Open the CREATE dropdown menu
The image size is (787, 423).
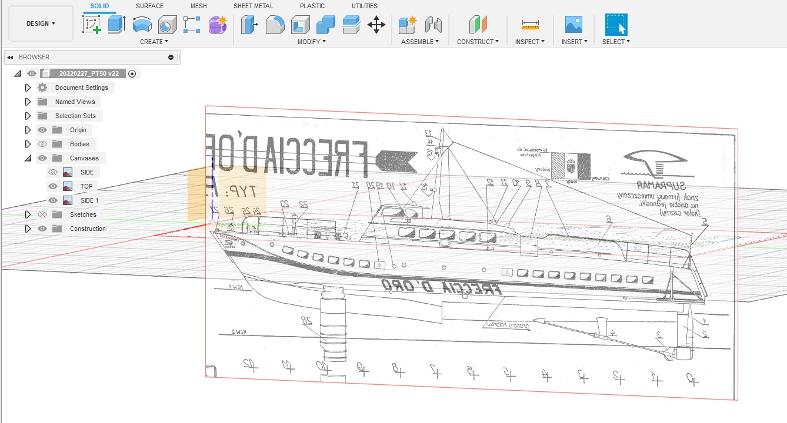coord(154,42)
